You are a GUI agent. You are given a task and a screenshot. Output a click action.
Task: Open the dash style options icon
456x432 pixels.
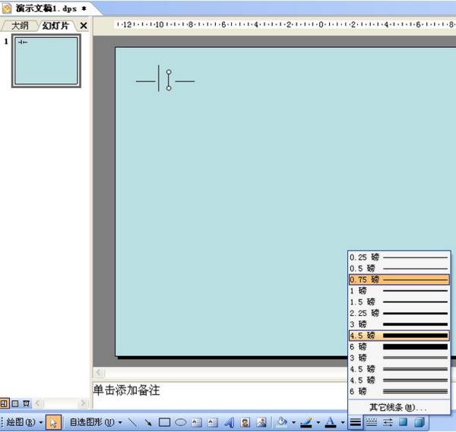[x=371, y=422]
